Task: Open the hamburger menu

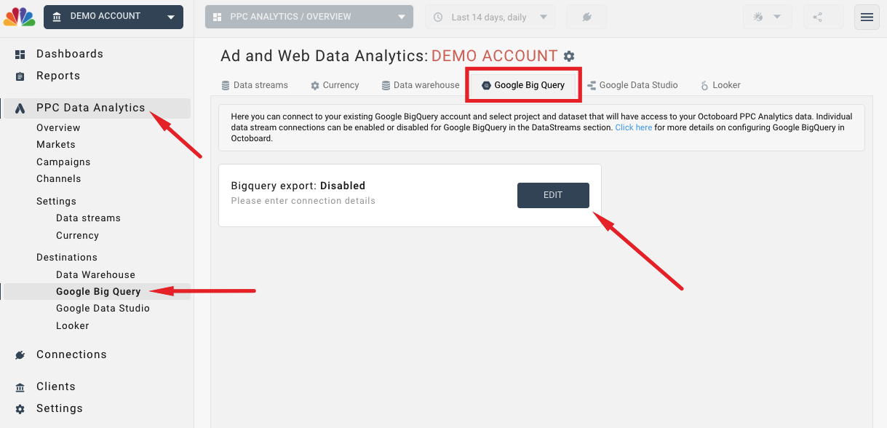Action: [x=867, y=17]
